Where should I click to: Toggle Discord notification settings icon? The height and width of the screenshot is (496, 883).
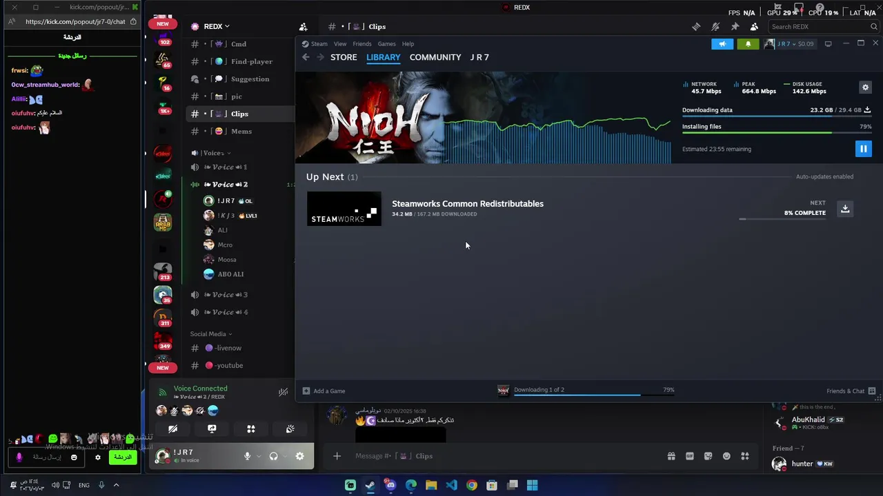715,27
